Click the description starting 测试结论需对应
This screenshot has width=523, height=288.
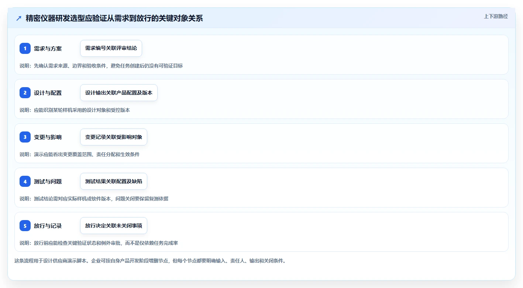click(x=94, y=199)
